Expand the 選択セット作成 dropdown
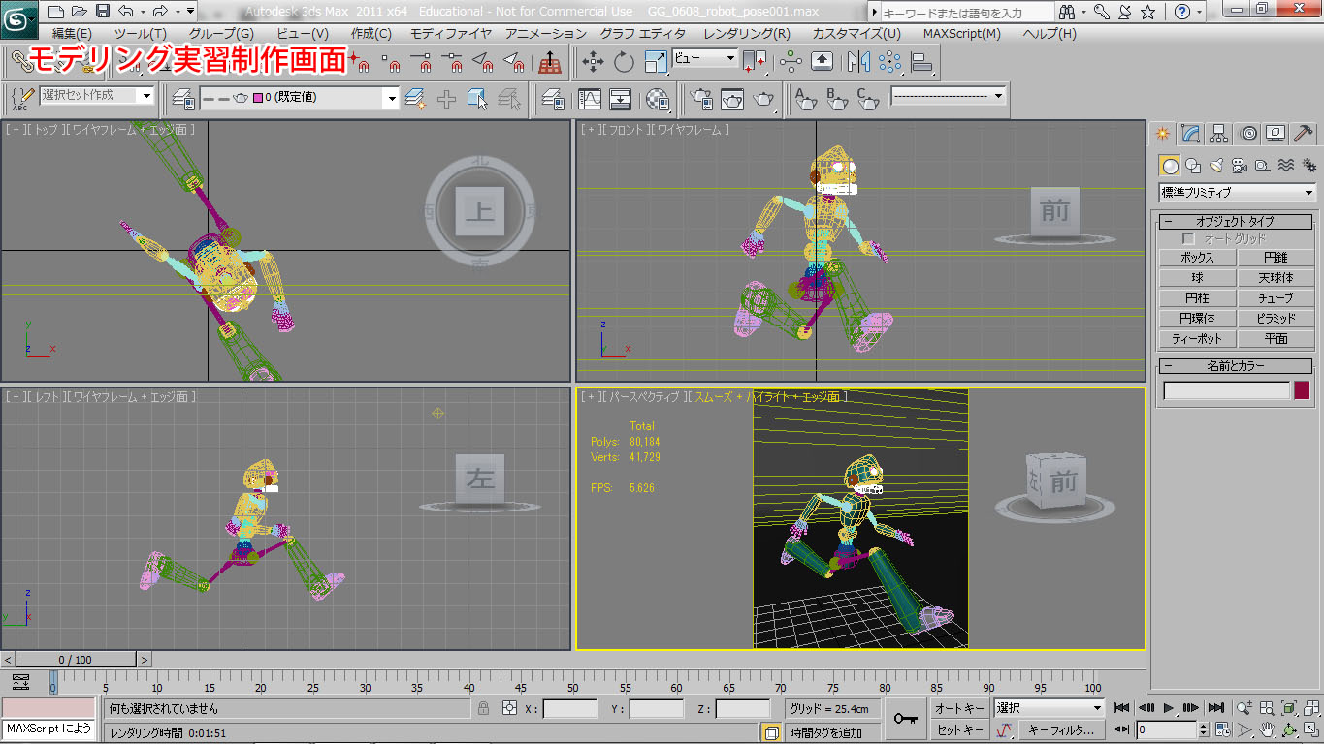The width and height of the screenshot is (1324, 744). point(146,95)
